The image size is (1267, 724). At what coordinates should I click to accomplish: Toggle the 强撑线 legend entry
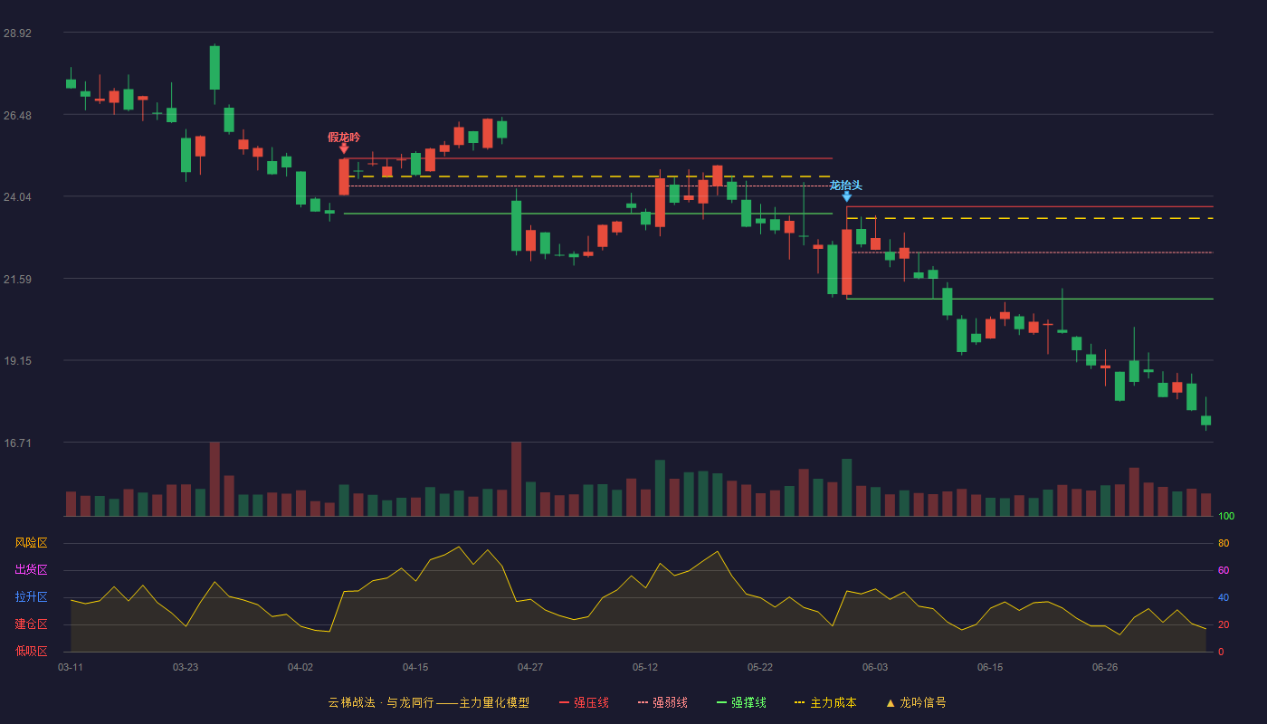click(x=741, y=702)
